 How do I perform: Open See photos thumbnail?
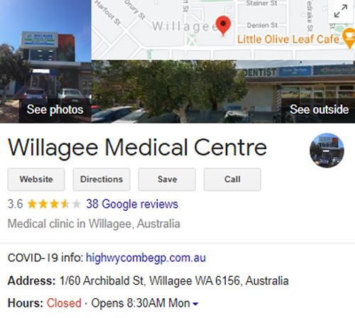tap(45, 62)
